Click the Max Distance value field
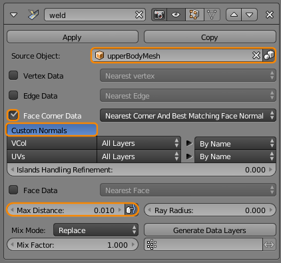The width and height of the screenshot is (281, 263). point(66,210)
